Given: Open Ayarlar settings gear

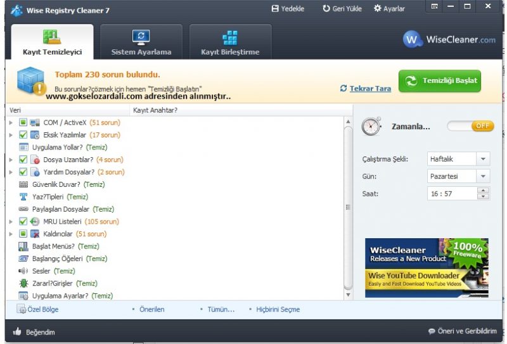Looking at the screenshot, I should [x=377, y=8].
